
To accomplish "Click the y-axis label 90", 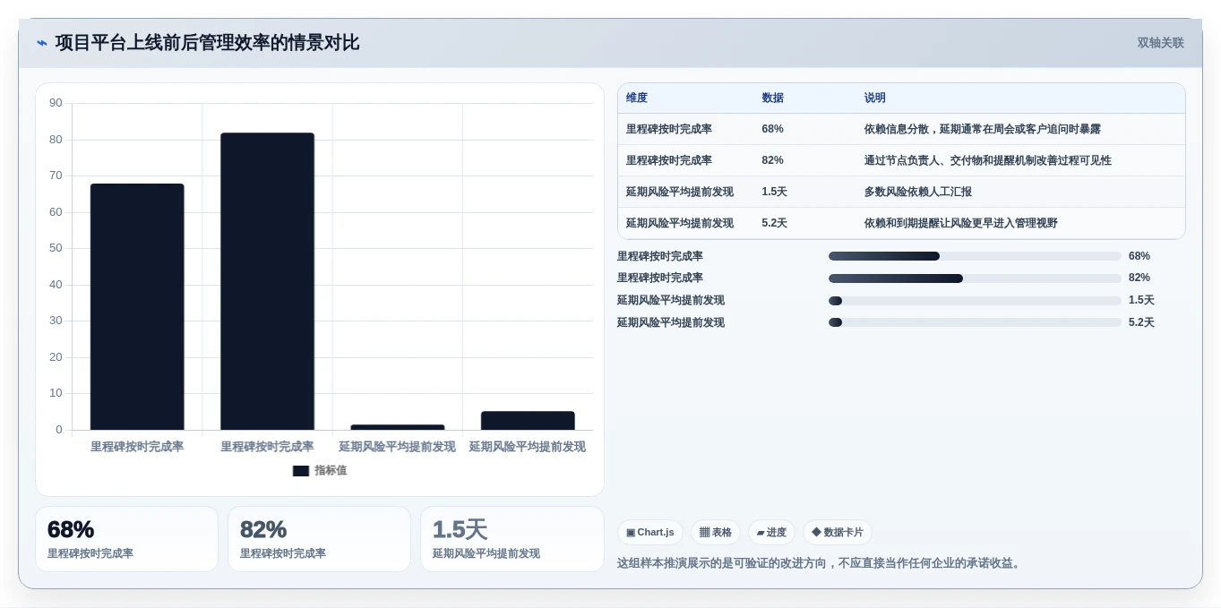I will click(x=56, y=103).
